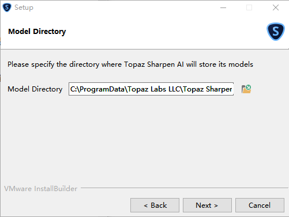Image resolution: width=289 pixels, height=217 pixels.
Task: Click the separator line beside VMware InstallBuilder
Action: (x=185, y=188)
